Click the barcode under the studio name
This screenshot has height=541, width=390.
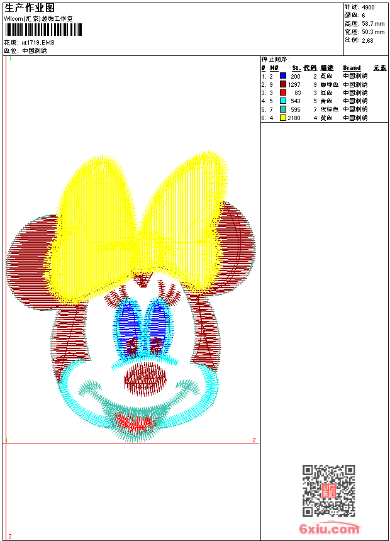pyautogui.click(x=43, y=30)
